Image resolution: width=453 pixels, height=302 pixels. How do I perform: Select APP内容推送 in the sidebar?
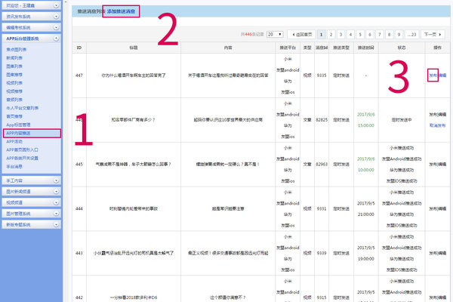click(x=23, y=133)
